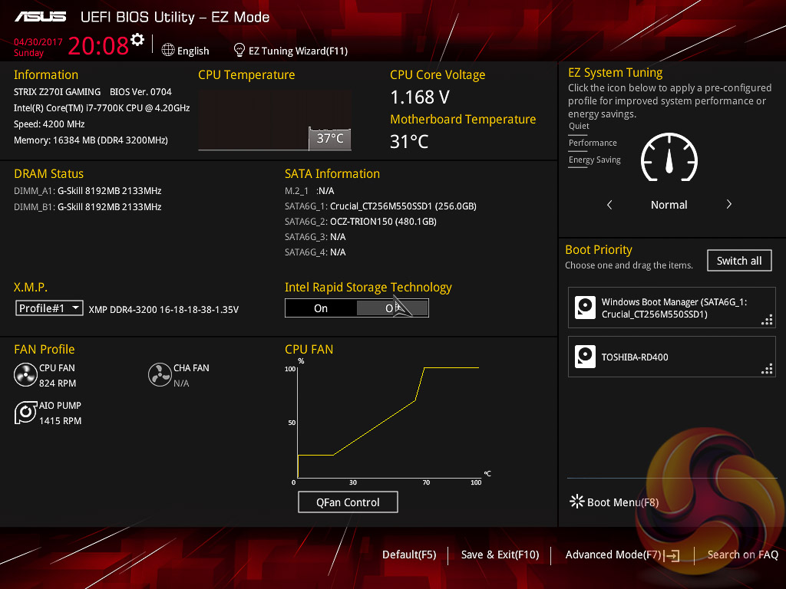Click DIMM_A1 G-Skill 8192MB row
This screenshot has width=786, height=589.
pyautogui.click(x=88, y=191)
